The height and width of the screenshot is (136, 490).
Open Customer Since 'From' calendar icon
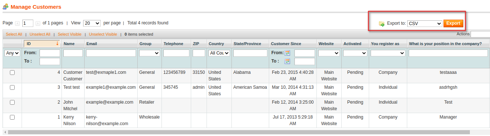tap(287, 53)
